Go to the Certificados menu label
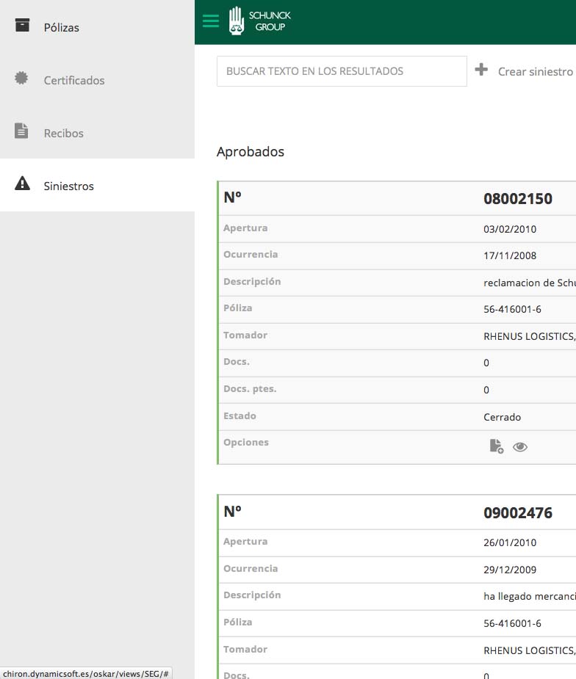The height and width of the screenshot is (679, 576). pyautogui.click(x=74, y=81)
